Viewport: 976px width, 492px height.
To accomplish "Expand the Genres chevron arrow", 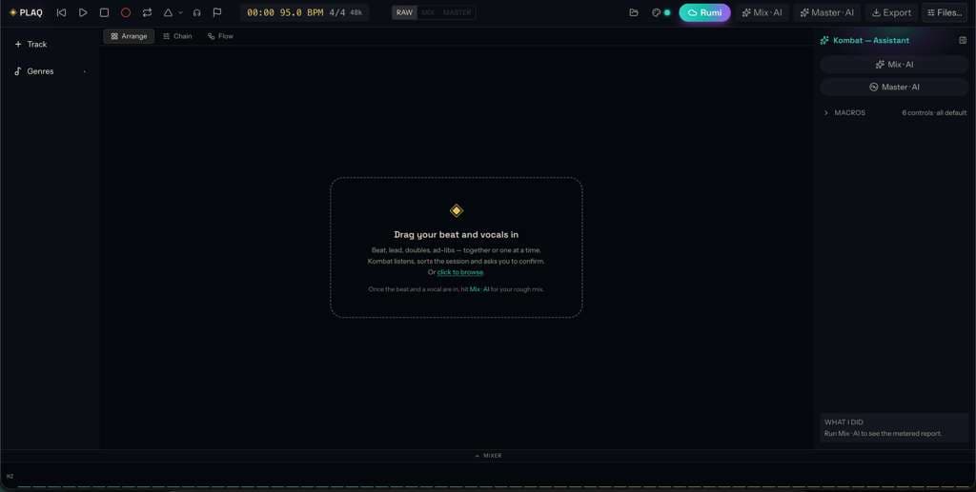I will tap(85, 71).
